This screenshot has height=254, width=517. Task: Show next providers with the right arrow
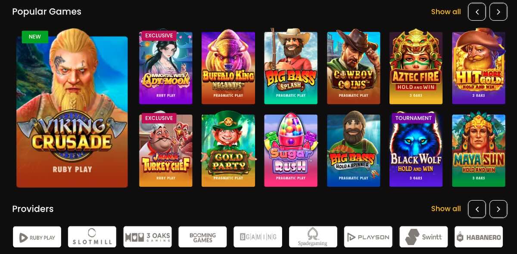(x=498, y=209)
